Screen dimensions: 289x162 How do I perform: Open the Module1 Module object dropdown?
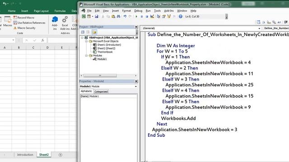pos(136,86)
